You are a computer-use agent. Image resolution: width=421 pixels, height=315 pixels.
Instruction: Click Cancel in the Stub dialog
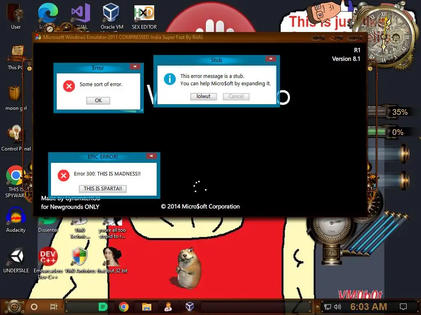click(236, 96)
